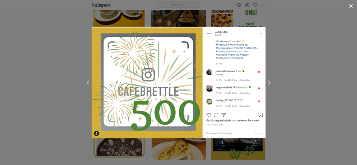Open the #500follower hashtag link
Image resolution: width=357 pixels, height=165 pixels.
pos(223,58)
